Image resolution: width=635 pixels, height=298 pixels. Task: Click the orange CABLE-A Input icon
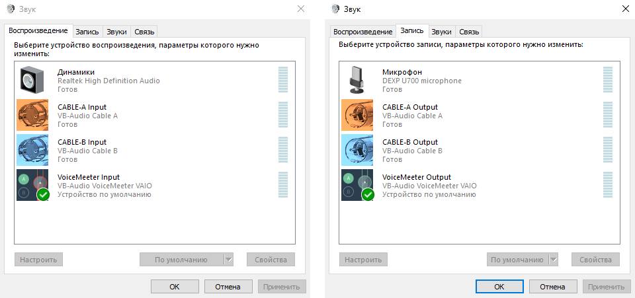(32, 115)
